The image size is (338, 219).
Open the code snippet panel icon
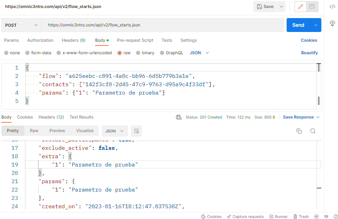click(x=332, y=7)
